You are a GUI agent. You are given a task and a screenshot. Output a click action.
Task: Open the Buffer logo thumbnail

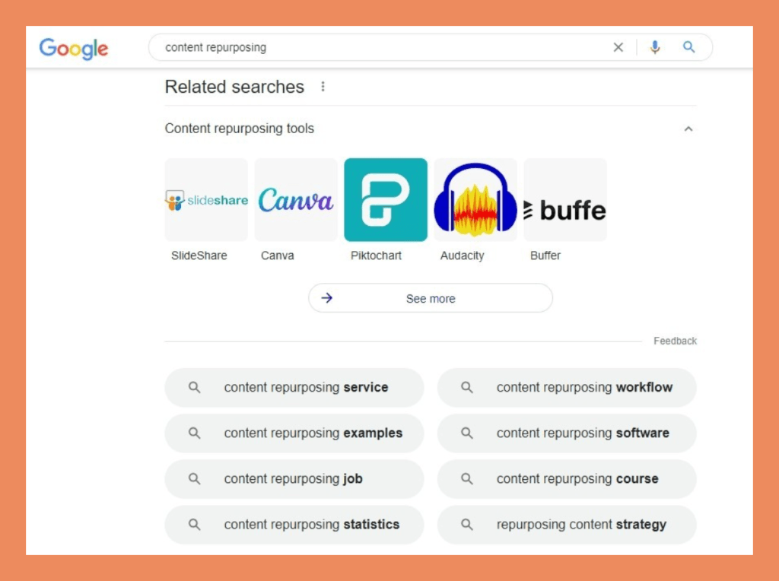point(565,200)
